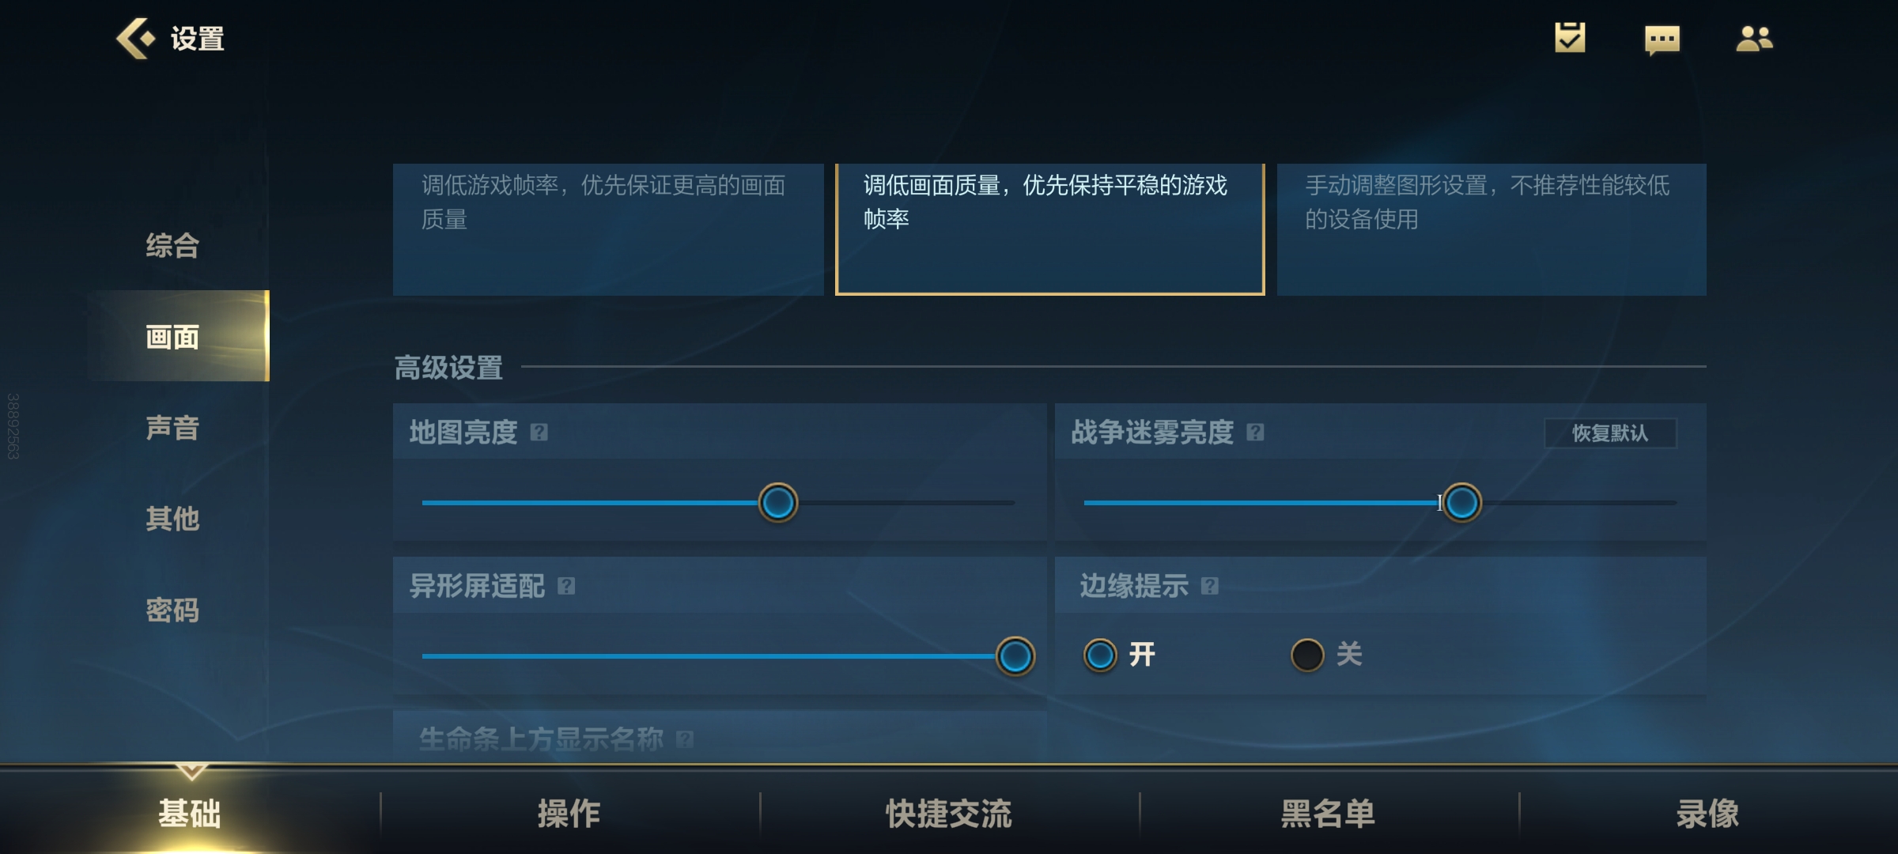
Task: Open the friends list icon
Action: [1754, 38]
